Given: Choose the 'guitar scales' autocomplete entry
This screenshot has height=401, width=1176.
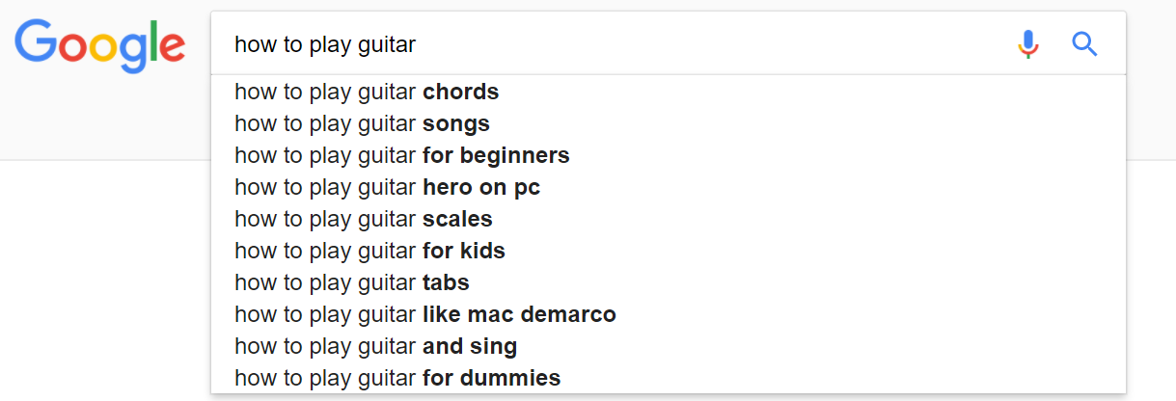Looking at the screenshot, I should (x=364, y=219).
